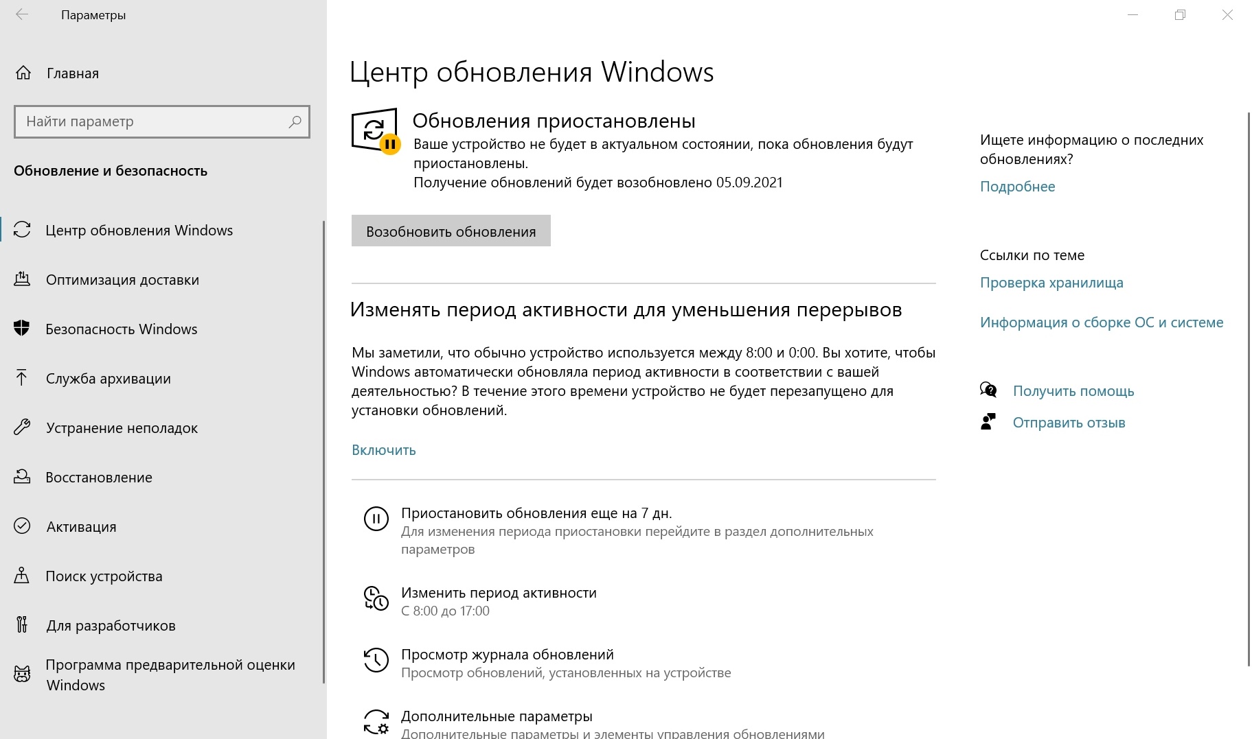The height and width of the screenshot is (739, 1252).
Task: Click the Поиск устройства locator icon
Action: 22,576
